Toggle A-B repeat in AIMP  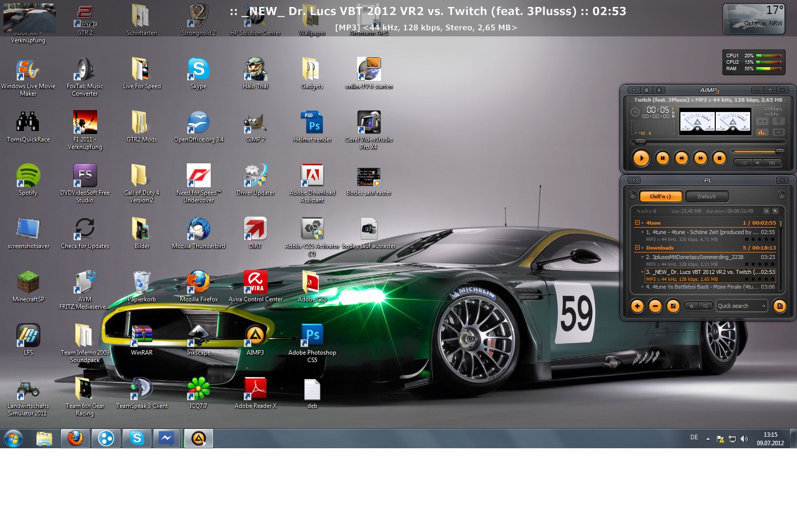pyautogui.click(x=762, y=121)
